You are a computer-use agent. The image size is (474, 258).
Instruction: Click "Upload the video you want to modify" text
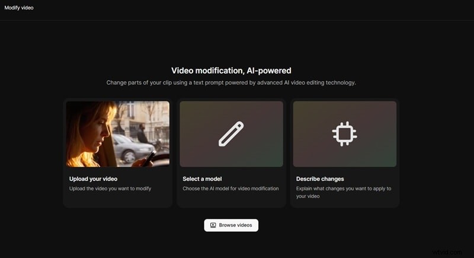tap(110, 189)
